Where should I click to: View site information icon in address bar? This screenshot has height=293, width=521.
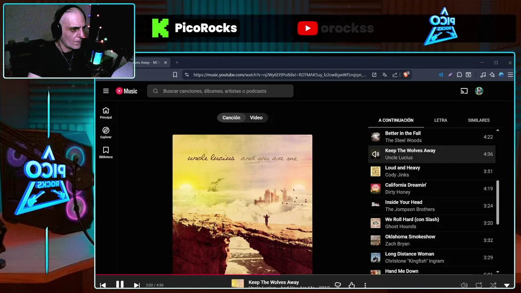coord(187,75)
